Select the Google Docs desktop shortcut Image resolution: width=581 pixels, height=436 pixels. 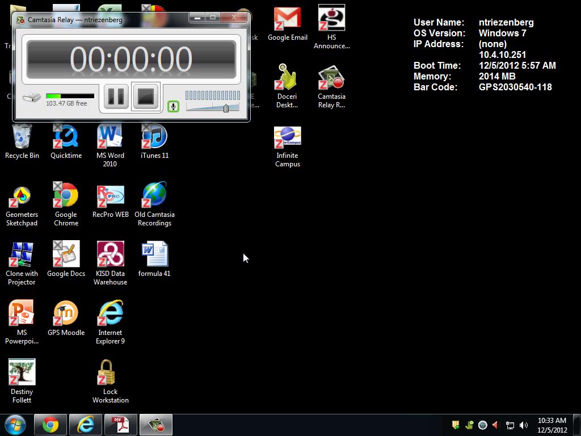(66, 260)
